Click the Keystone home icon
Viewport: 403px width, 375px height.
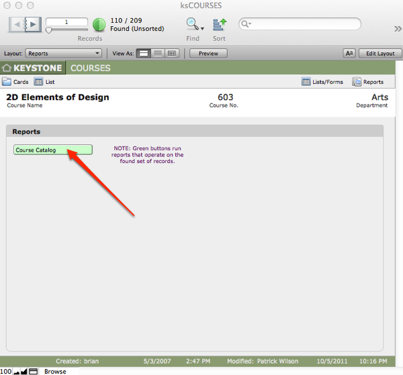(7, 68)
